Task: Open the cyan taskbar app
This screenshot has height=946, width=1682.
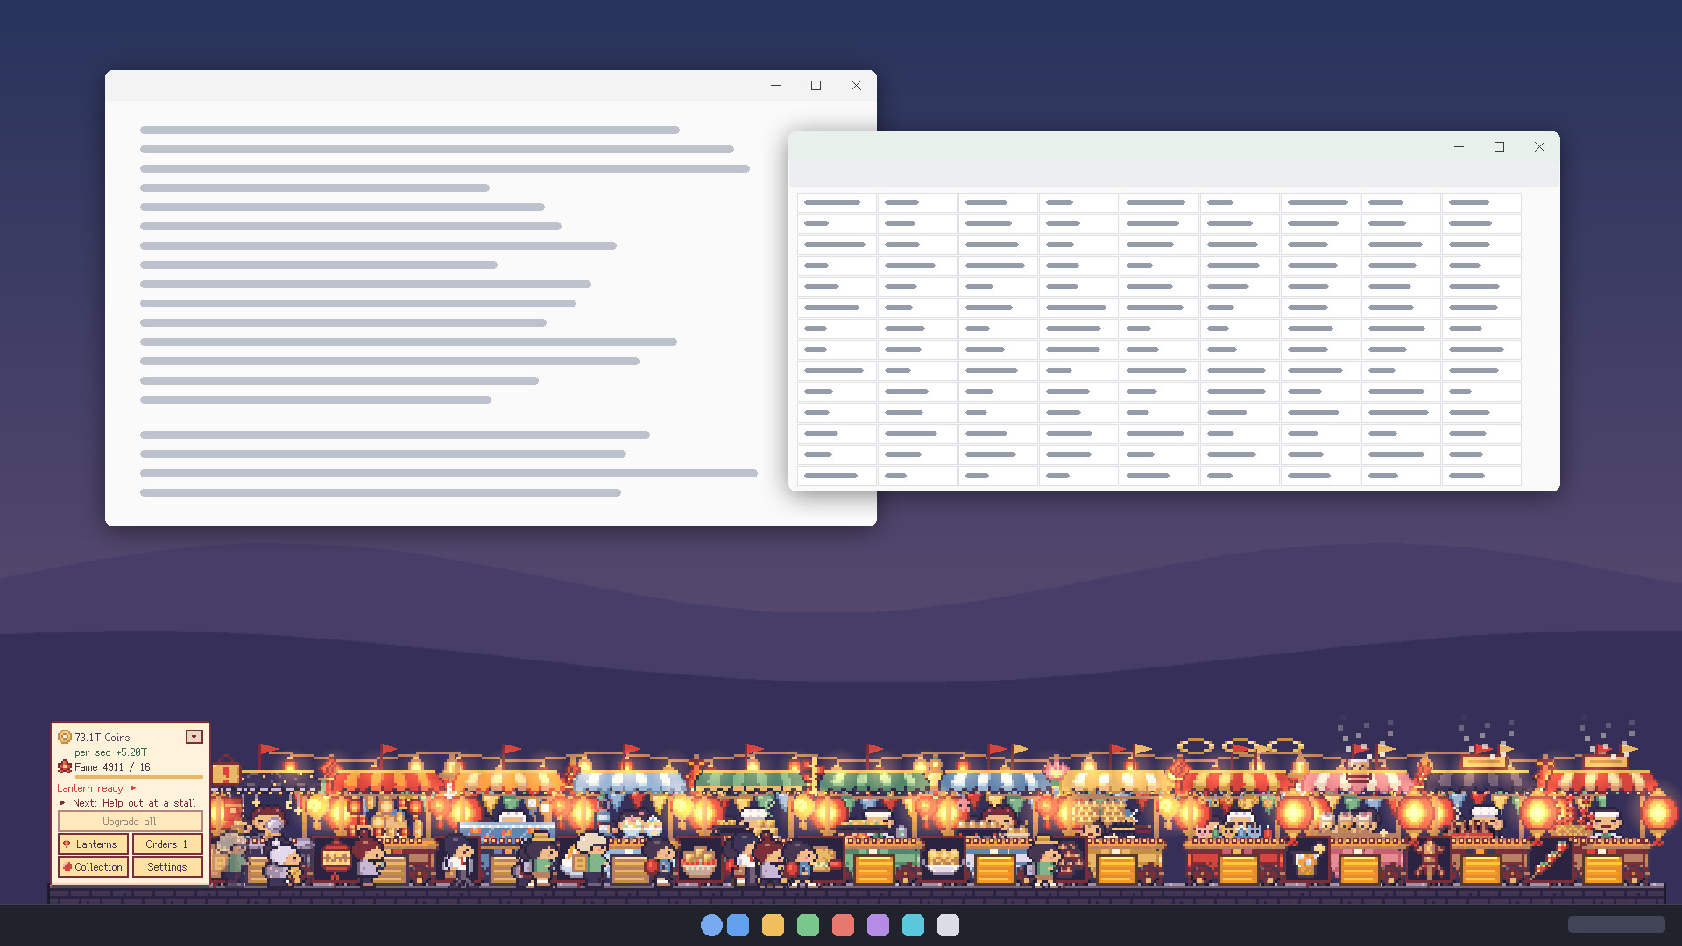Action: coord(914,925)
